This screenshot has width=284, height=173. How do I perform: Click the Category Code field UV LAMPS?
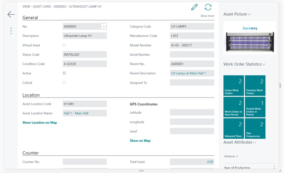click(192, 27)
